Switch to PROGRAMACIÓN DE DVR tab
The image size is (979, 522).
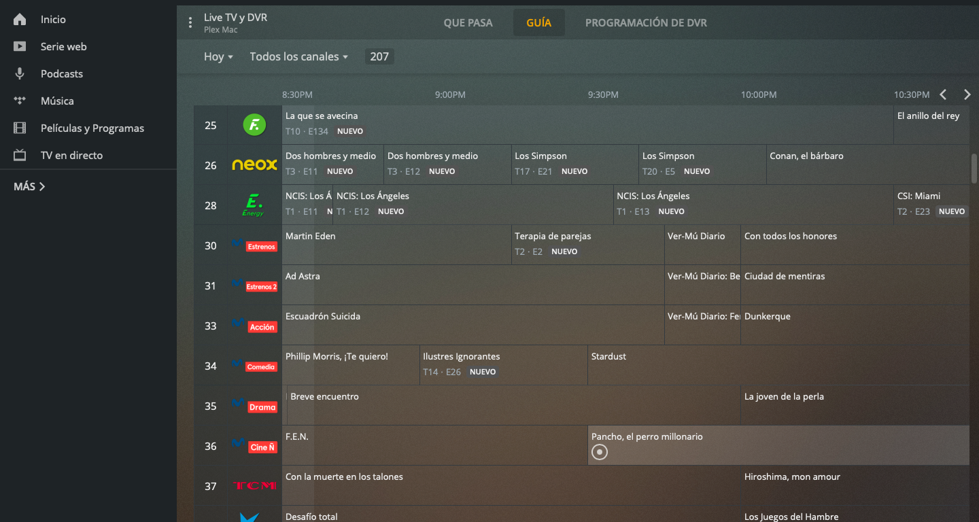click(x=645, y=22)
